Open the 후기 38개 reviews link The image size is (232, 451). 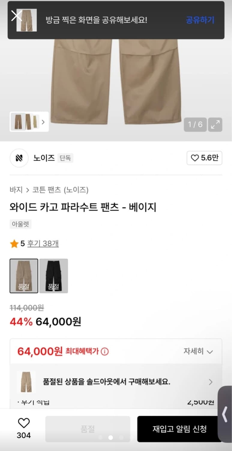[43, 244]
